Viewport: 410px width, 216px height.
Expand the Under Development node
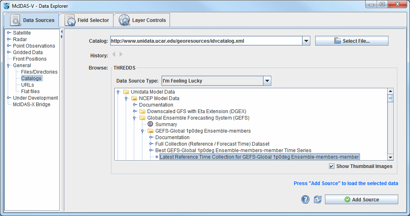click(x=9, y=98)
